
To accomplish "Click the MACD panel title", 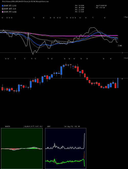I will (7, 126).
